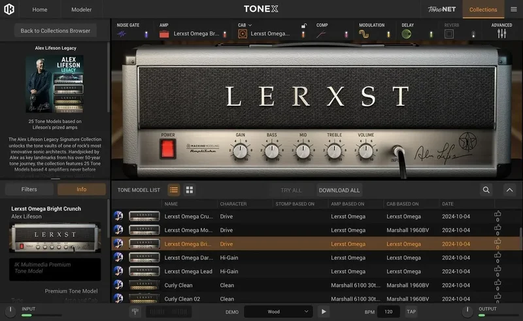The height and width of the screenshot is (321, 523).
Task: Switch to the Filters tab
Action: click(x=29, y=189)
